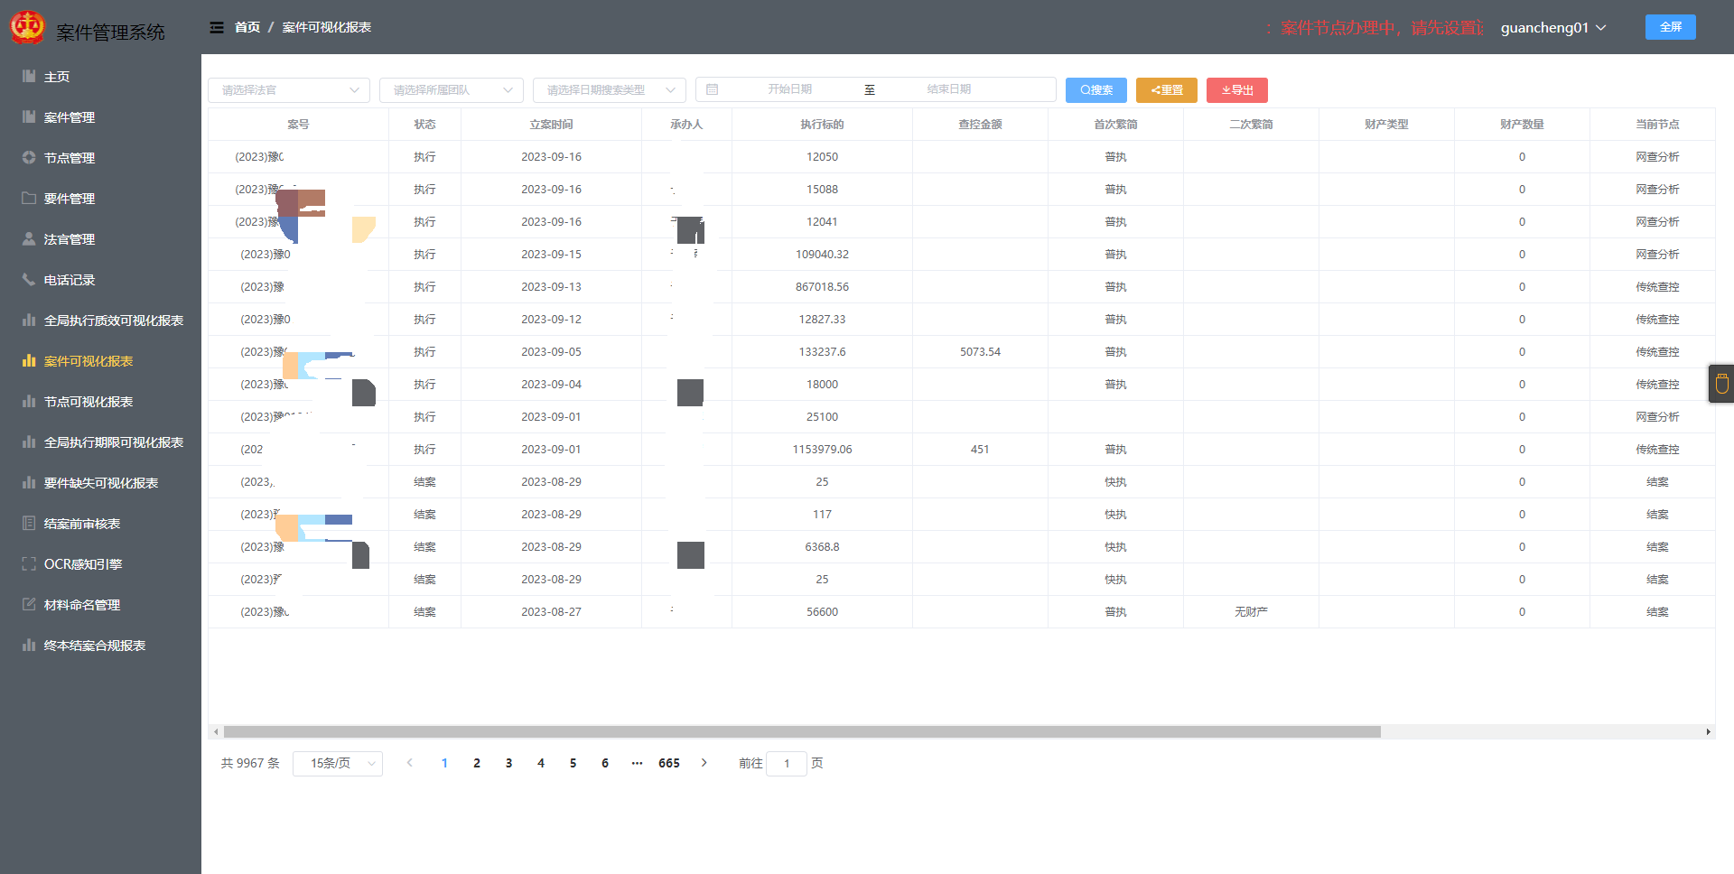Click the 主页 sidebar icon
This screenshot has width=1734, height=874.
pos(29,77)
